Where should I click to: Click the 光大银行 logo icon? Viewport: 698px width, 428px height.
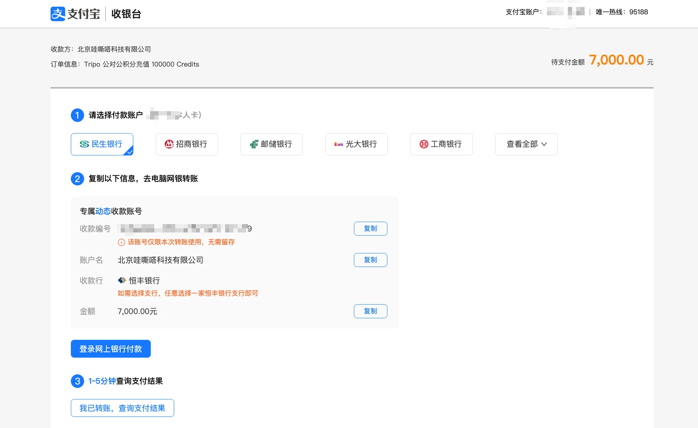(x=339, y=144)
